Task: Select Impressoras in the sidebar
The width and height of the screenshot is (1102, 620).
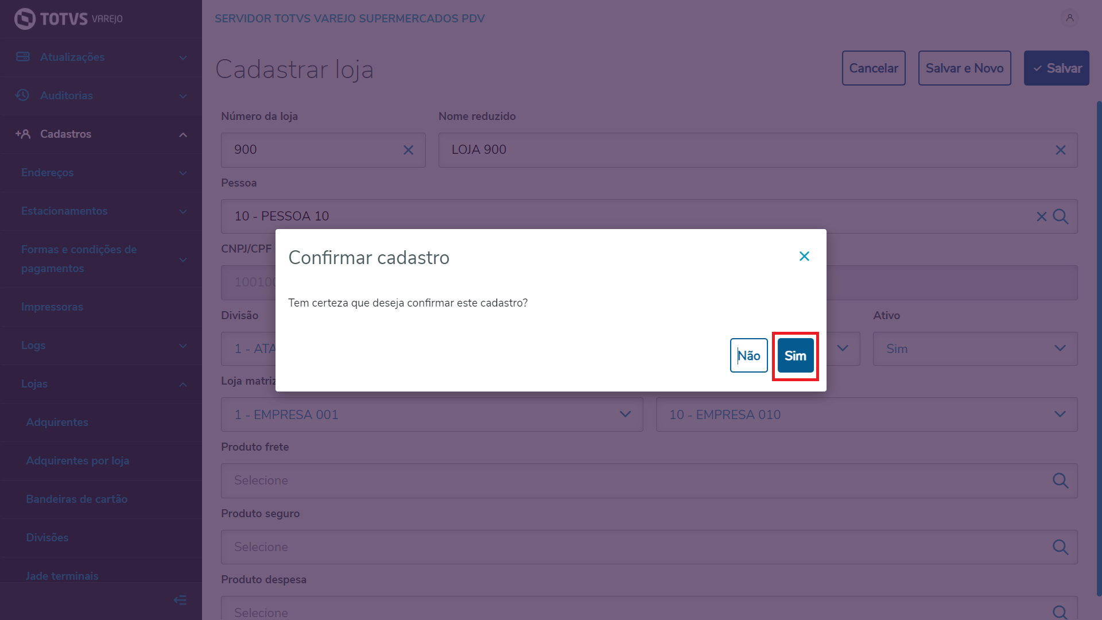Action: pyautogui.click(x=52, y=307)
